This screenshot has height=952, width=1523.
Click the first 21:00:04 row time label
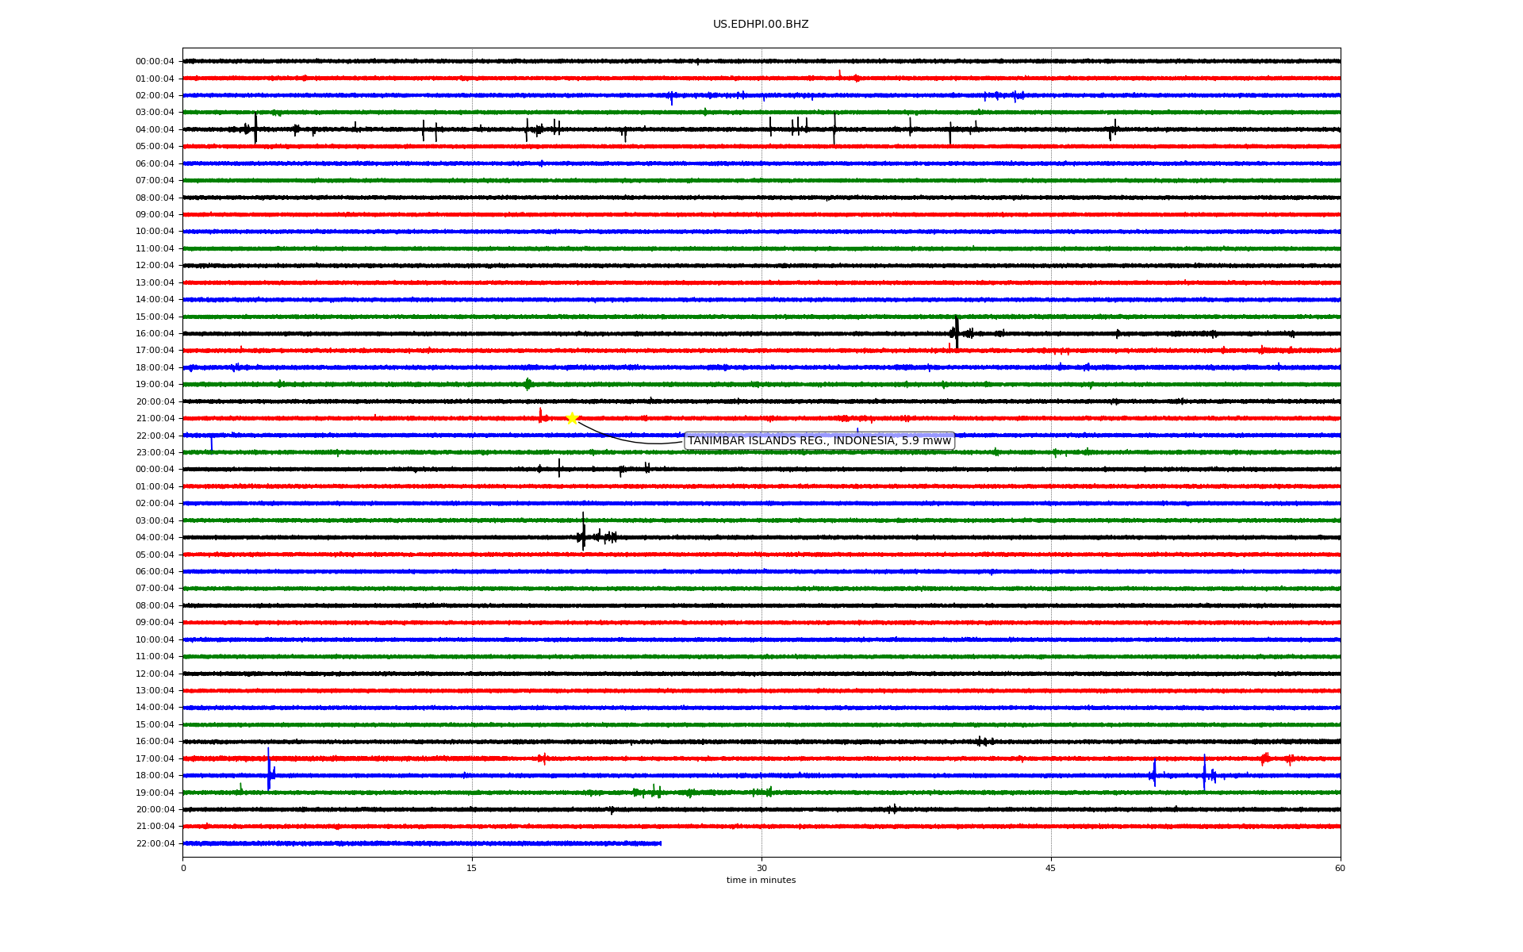(155, 419)
